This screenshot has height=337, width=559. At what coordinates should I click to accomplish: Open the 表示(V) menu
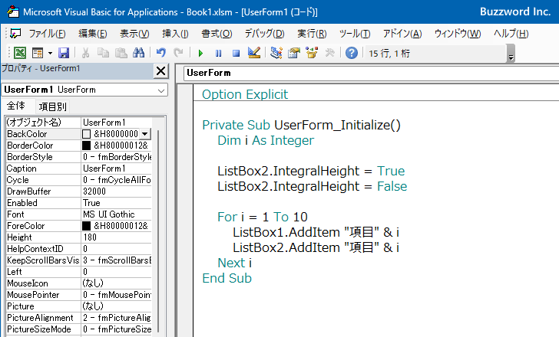(134, 34)
